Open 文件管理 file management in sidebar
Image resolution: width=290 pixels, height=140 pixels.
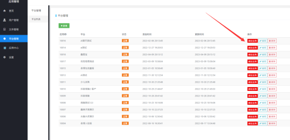click(x=14, y=30)
